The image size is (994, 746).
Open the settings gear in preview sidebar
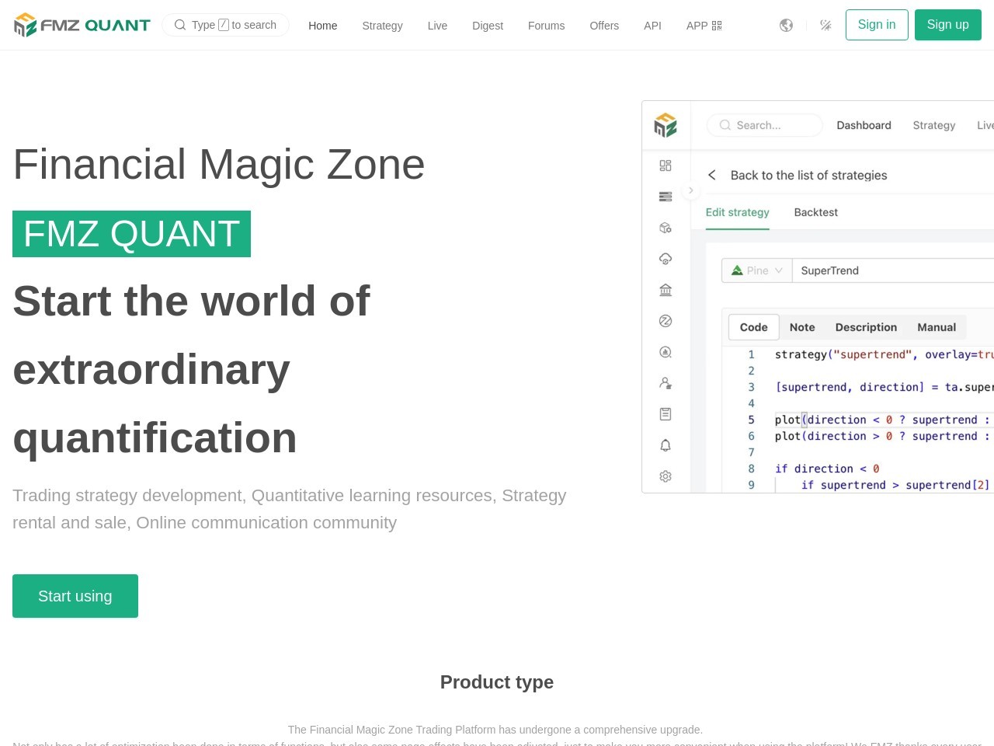pyautogui.click(x=666, y=476)
